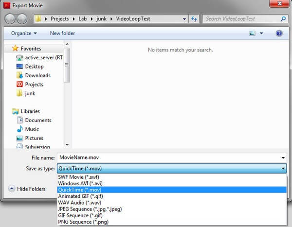
Task: Click the red Projects icon in Favorites
Action: (19, 84)
